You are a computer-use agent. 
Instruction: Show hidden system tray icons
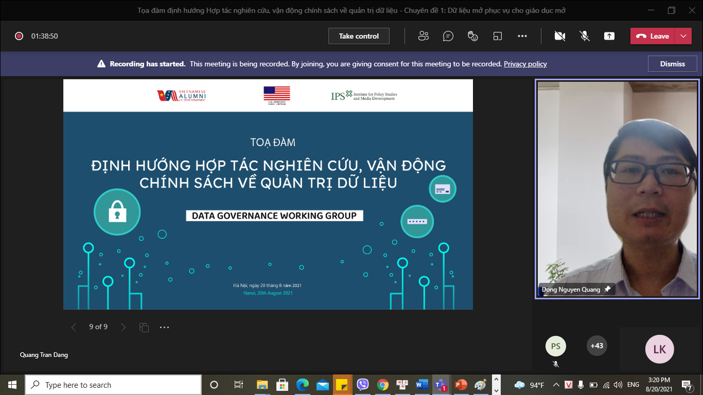click(x=556, y=385)
